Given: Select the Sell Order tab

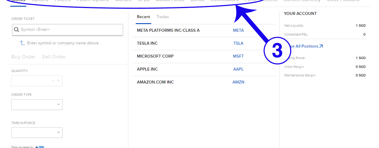Looking at the screenshot, I should point(54,57).
